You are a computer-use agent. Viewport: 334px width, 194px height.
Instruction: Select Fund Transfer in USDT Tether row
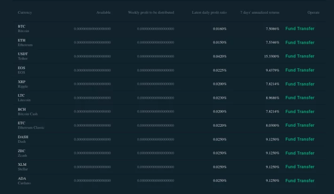pyautogui.click(x=300, y=56)
